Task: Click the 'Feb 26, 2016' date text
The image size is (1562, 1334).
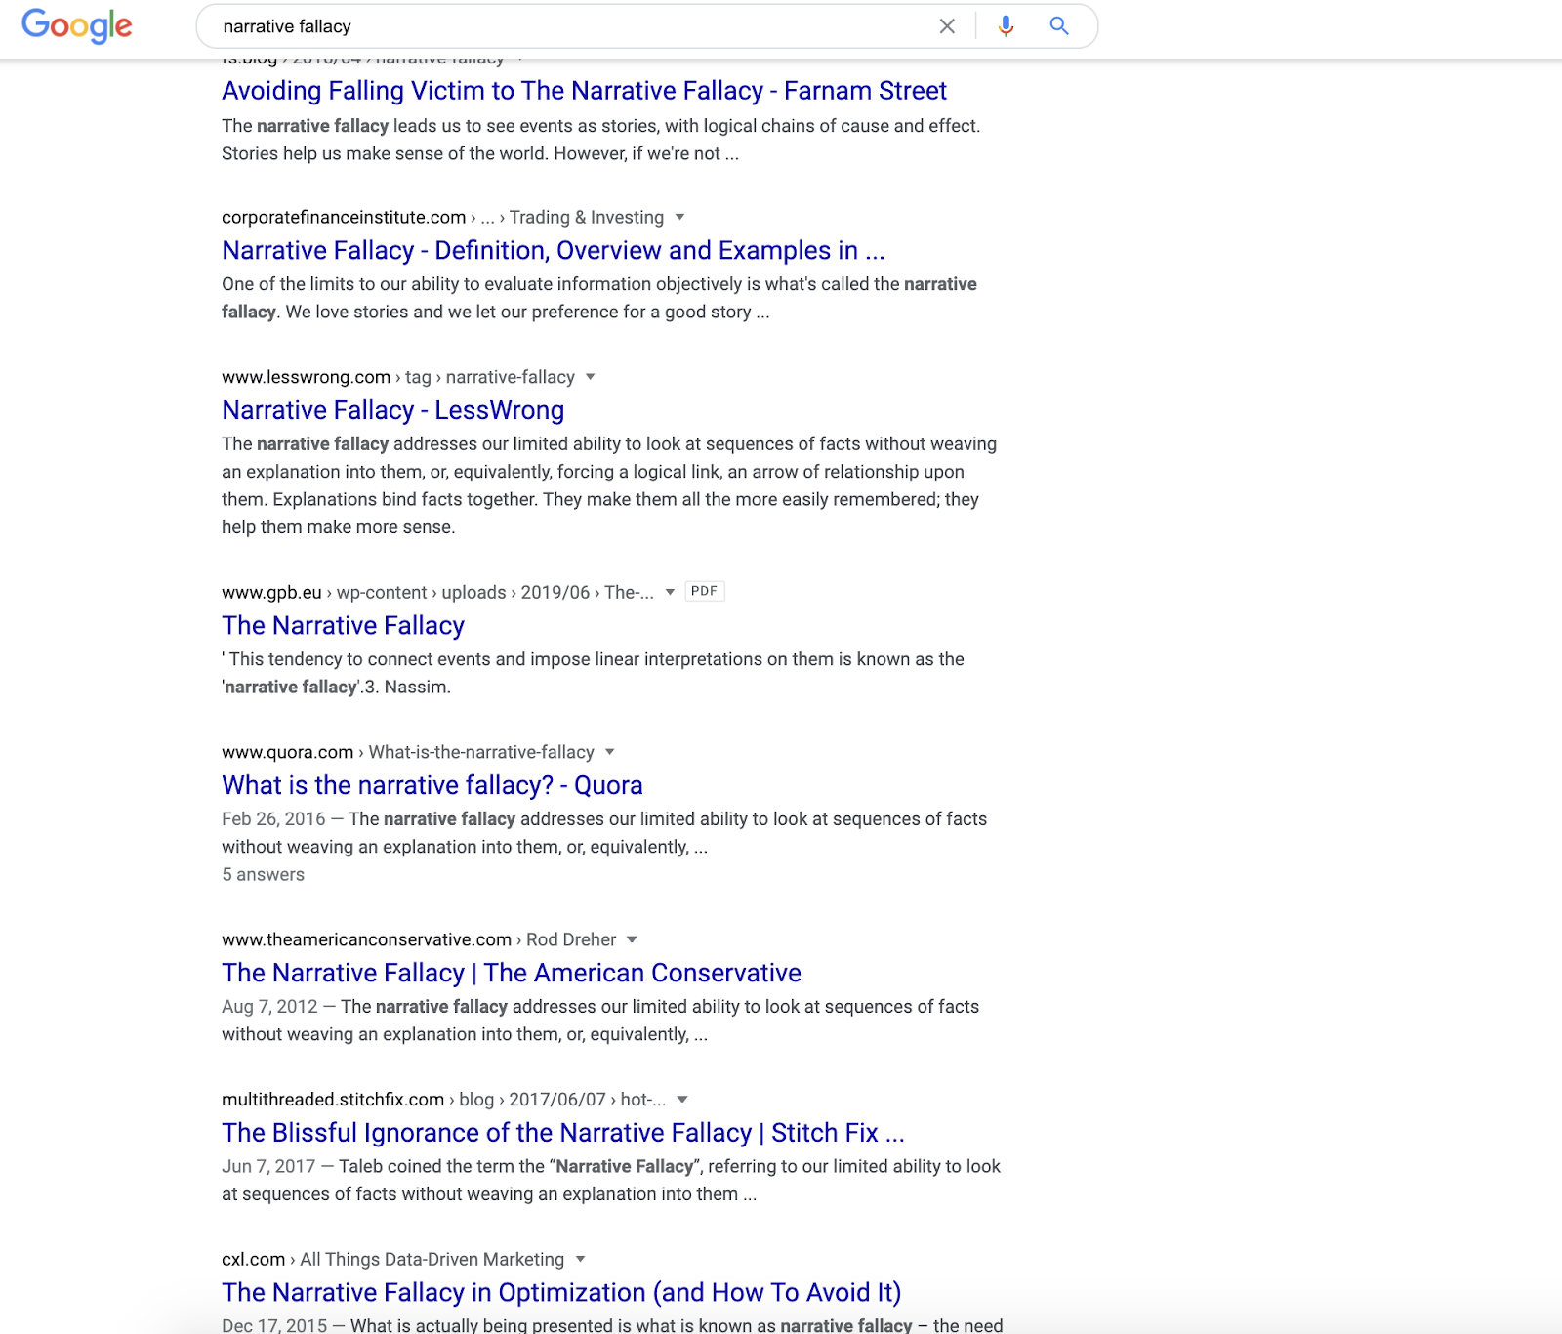Action: click(x=273, y=819)
